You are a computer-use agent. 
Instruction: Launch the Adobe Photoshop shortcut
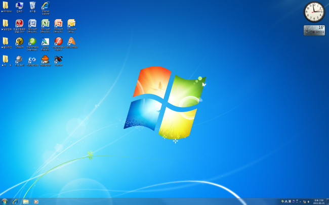pos(46,41)
